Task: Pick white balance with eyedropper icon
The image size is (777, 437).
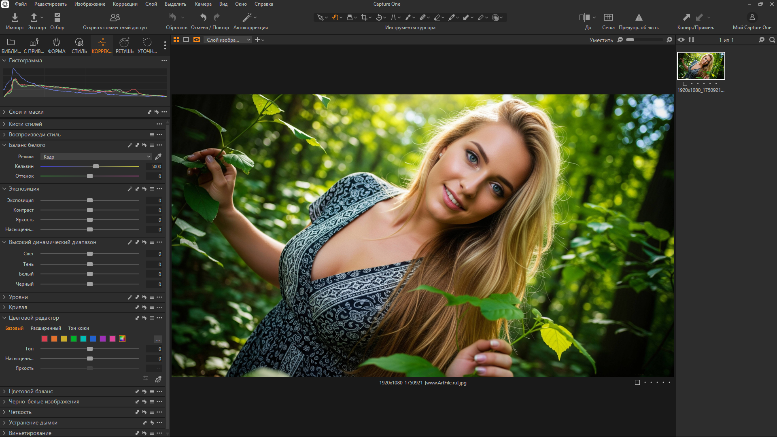Action: pos(158,157)
